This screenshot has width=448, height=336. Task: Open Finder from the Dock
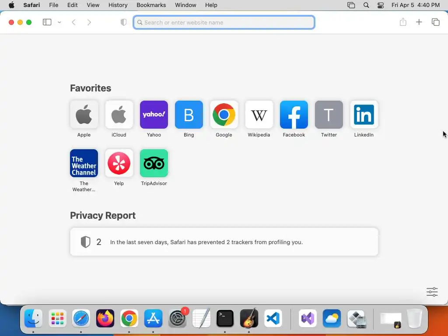pos(33,318)
